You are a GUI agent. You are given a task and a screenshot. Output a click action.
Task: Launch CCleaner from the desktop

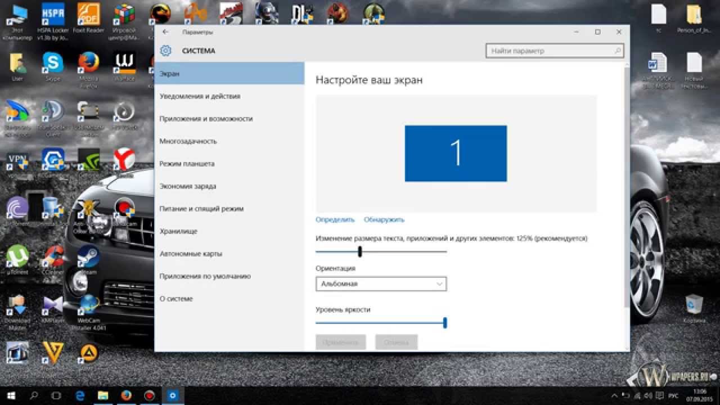pyautogui.click(x=53, y=259)
